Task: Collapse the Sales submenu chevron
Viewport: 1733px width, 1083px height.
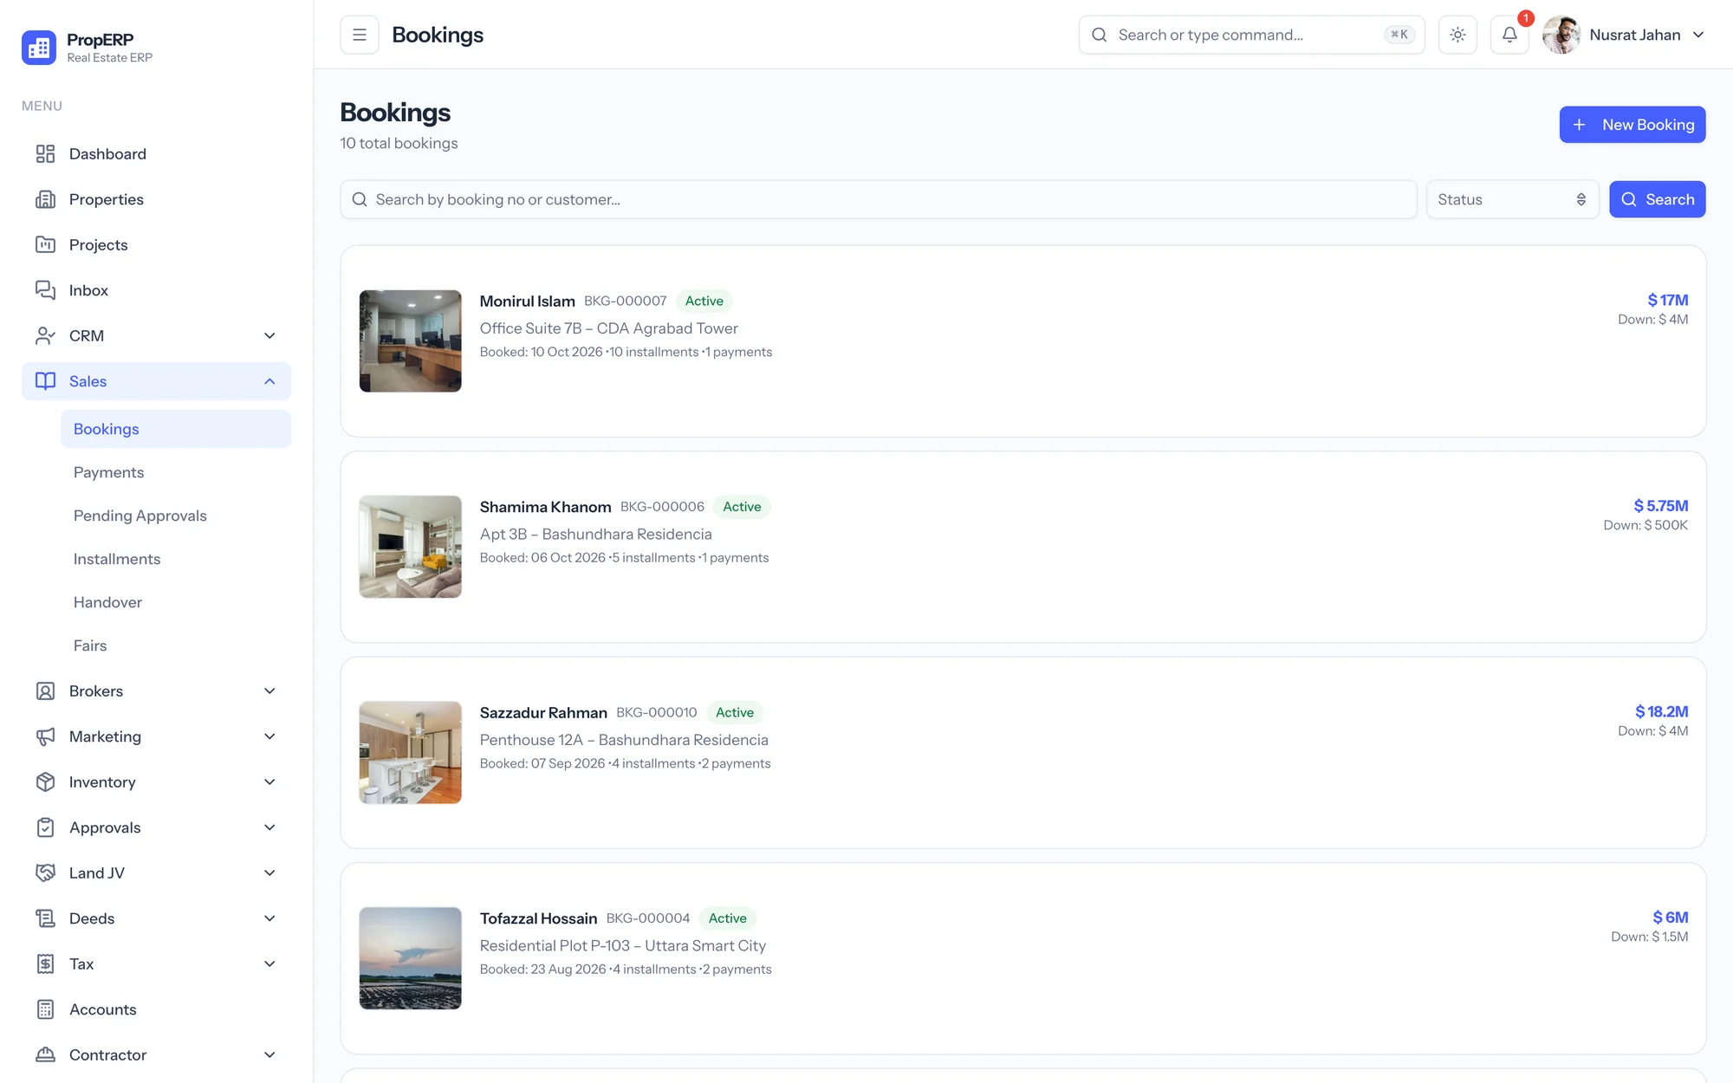Action: [x=269, y=381]
